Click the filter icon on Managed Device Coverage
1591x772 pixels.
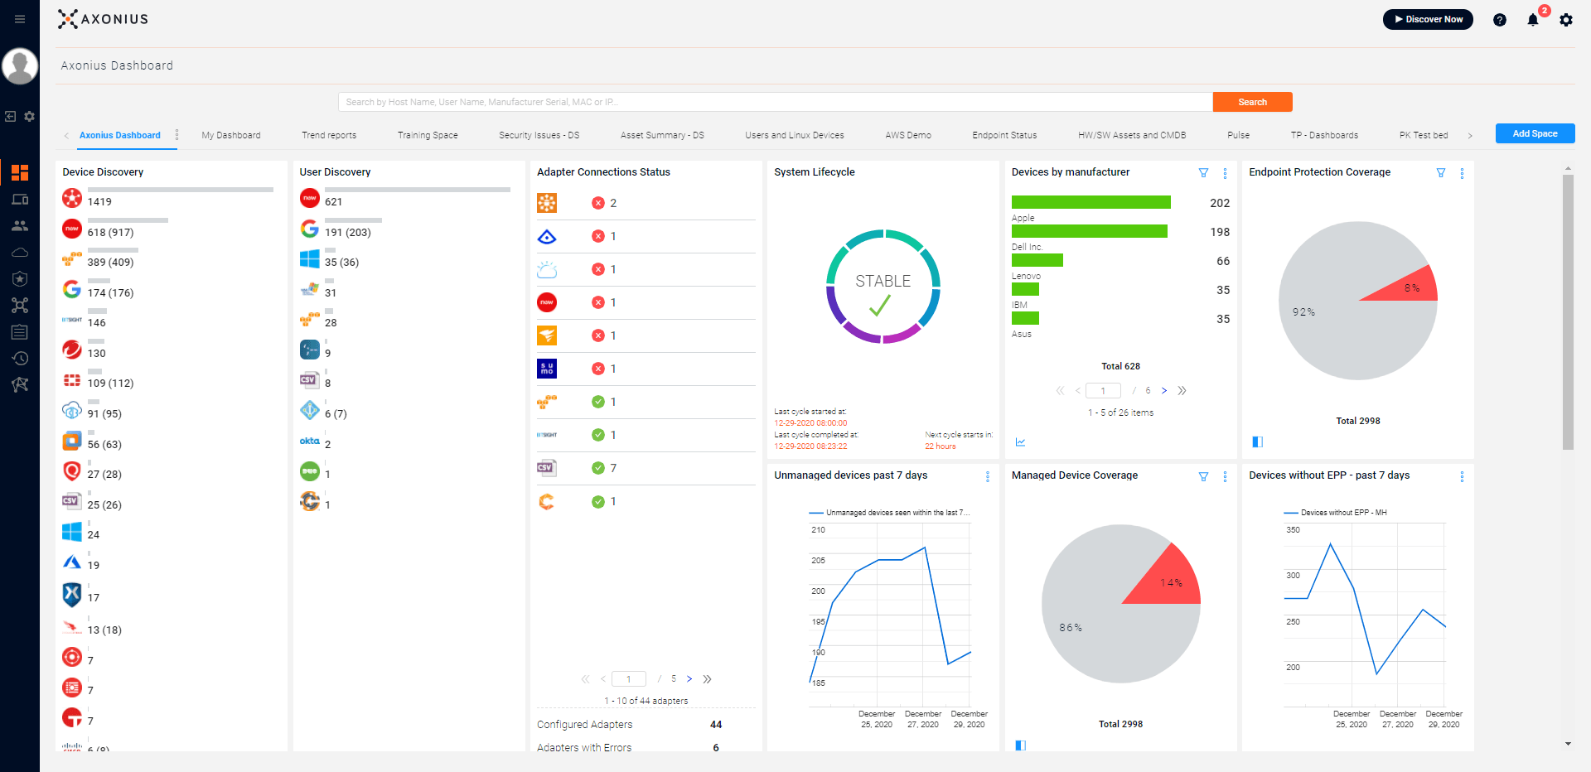1203,476
